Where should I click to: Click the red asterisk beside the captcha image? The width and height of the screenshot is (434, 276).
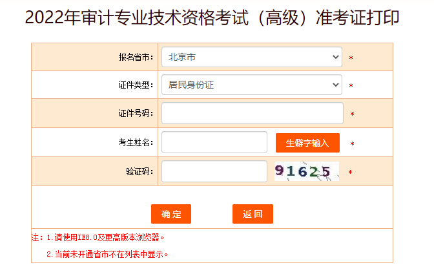[351, 173]
